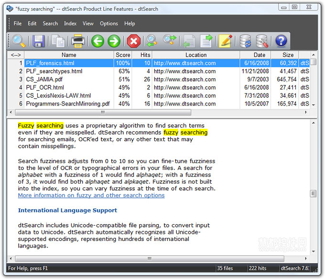Image resolution: width=325 pixels, height=279 pixels.
Task: Sort results by the Size column header
Action: [x=285, y=55]
